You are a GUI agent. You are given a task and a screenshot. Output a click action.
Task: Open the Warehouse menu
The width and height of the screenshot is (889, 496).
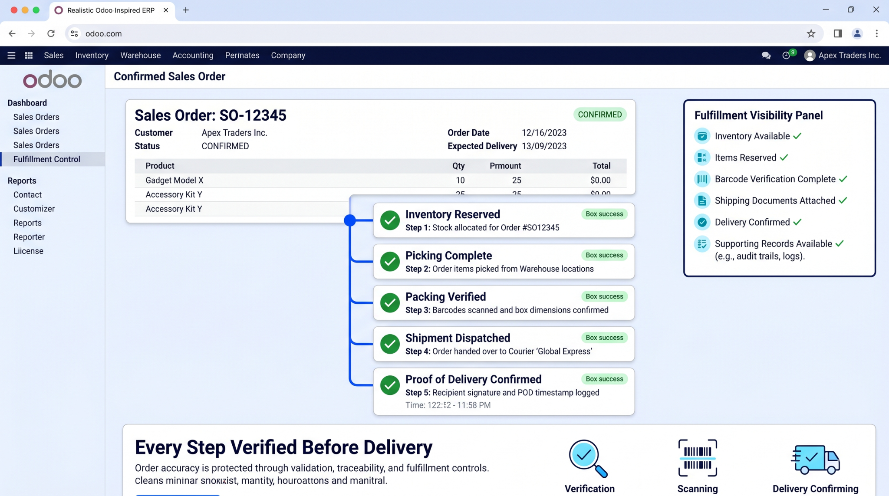pos(140,56)
